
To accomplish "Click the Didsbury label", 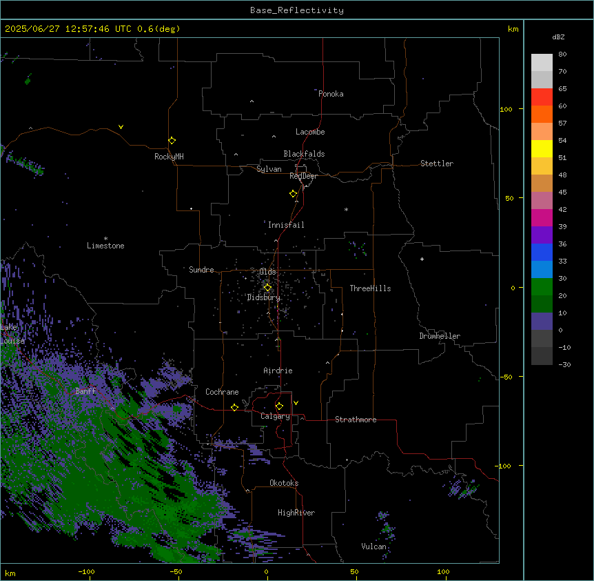I will [264, 297].
